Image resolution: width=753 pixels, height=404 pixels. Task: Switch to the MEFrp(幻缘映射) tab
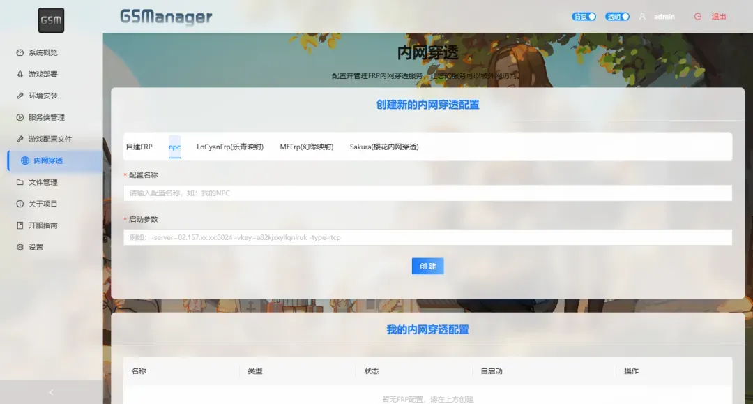[x=306, y=147]
